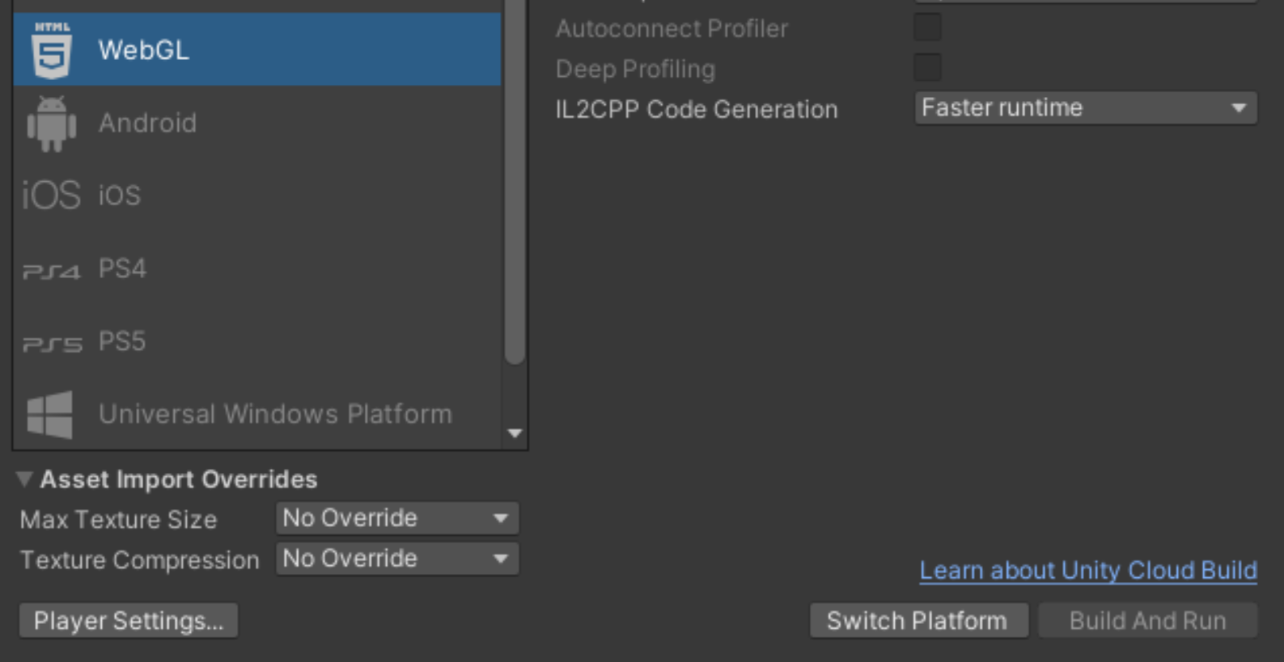The image size is (1284, 662).
Task: Enable the Autoconnect Profiler checkbox
Action: (x=927, y=27)
